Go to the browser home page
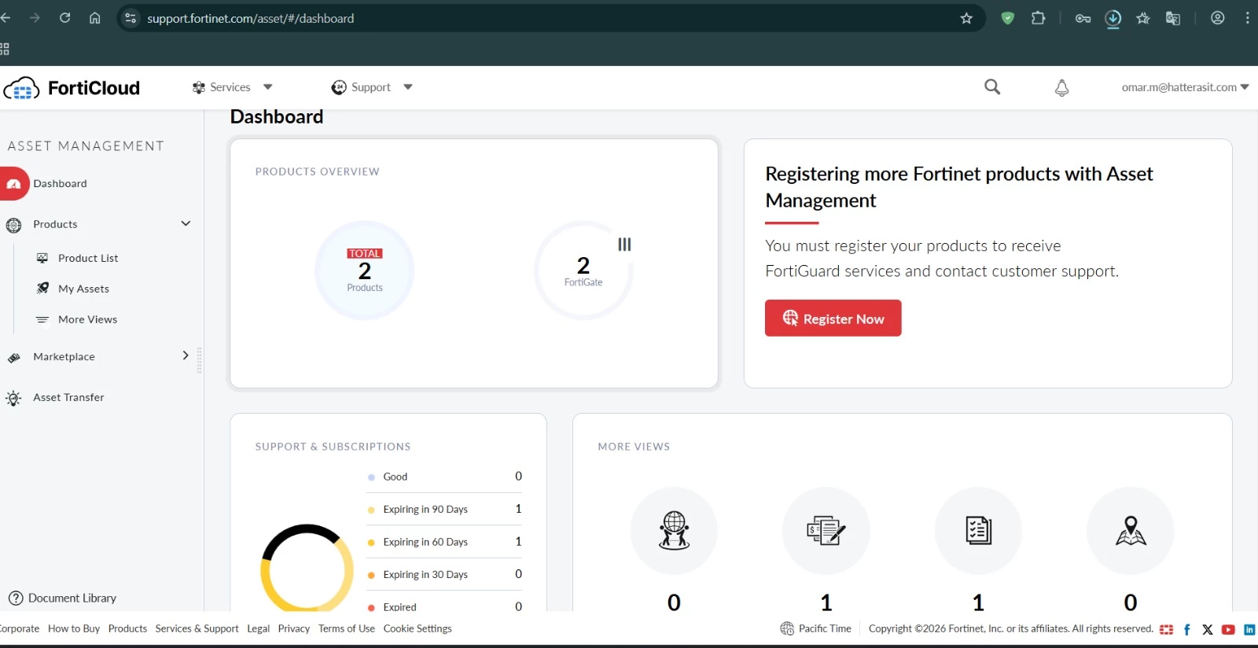The width and height of the screenshot is (1258, 648). [95, 18]
